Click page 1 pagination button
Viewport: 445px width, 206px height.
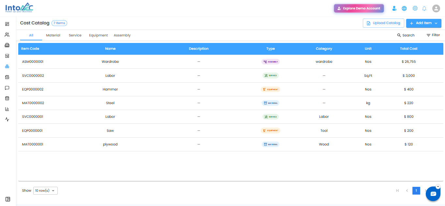pos(416,191)
